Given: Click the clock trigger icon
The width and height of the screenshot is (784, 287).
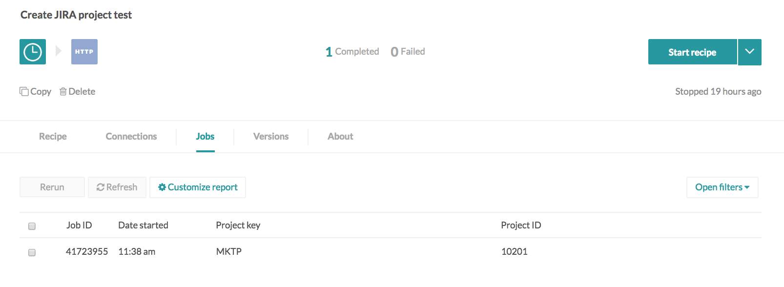Looking at the screenshot, I should click(x=33, y=52).
